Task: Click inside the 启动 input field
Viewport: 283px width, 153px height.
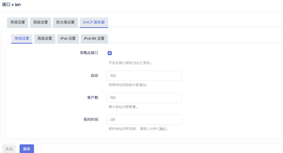Action: pyautogui.click(x=144, y=76)
